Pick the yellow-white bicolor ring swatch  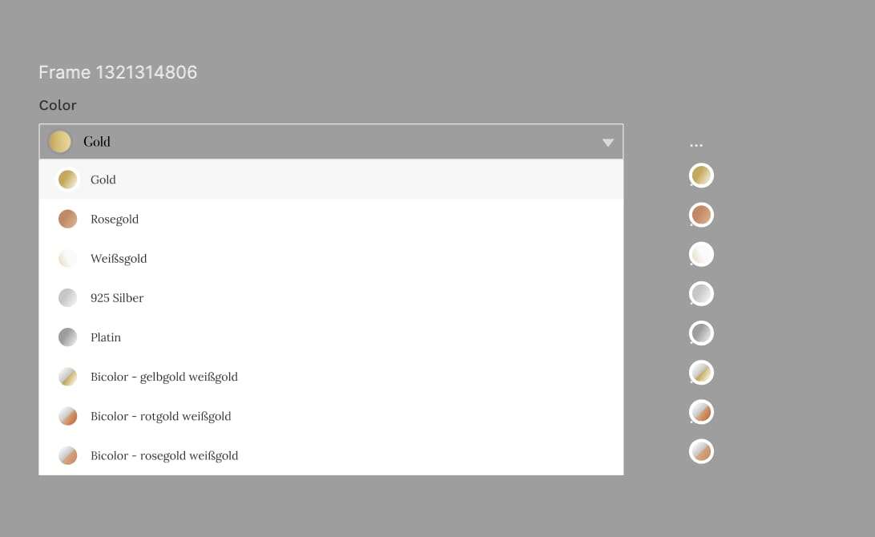pos(701,373)
